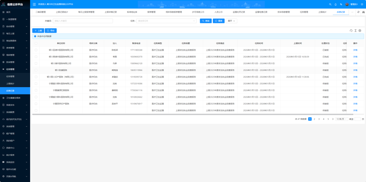Click the 表单管理 sidebar icon
The width and height of the screenshot is (366, 182).
[3, 48]
